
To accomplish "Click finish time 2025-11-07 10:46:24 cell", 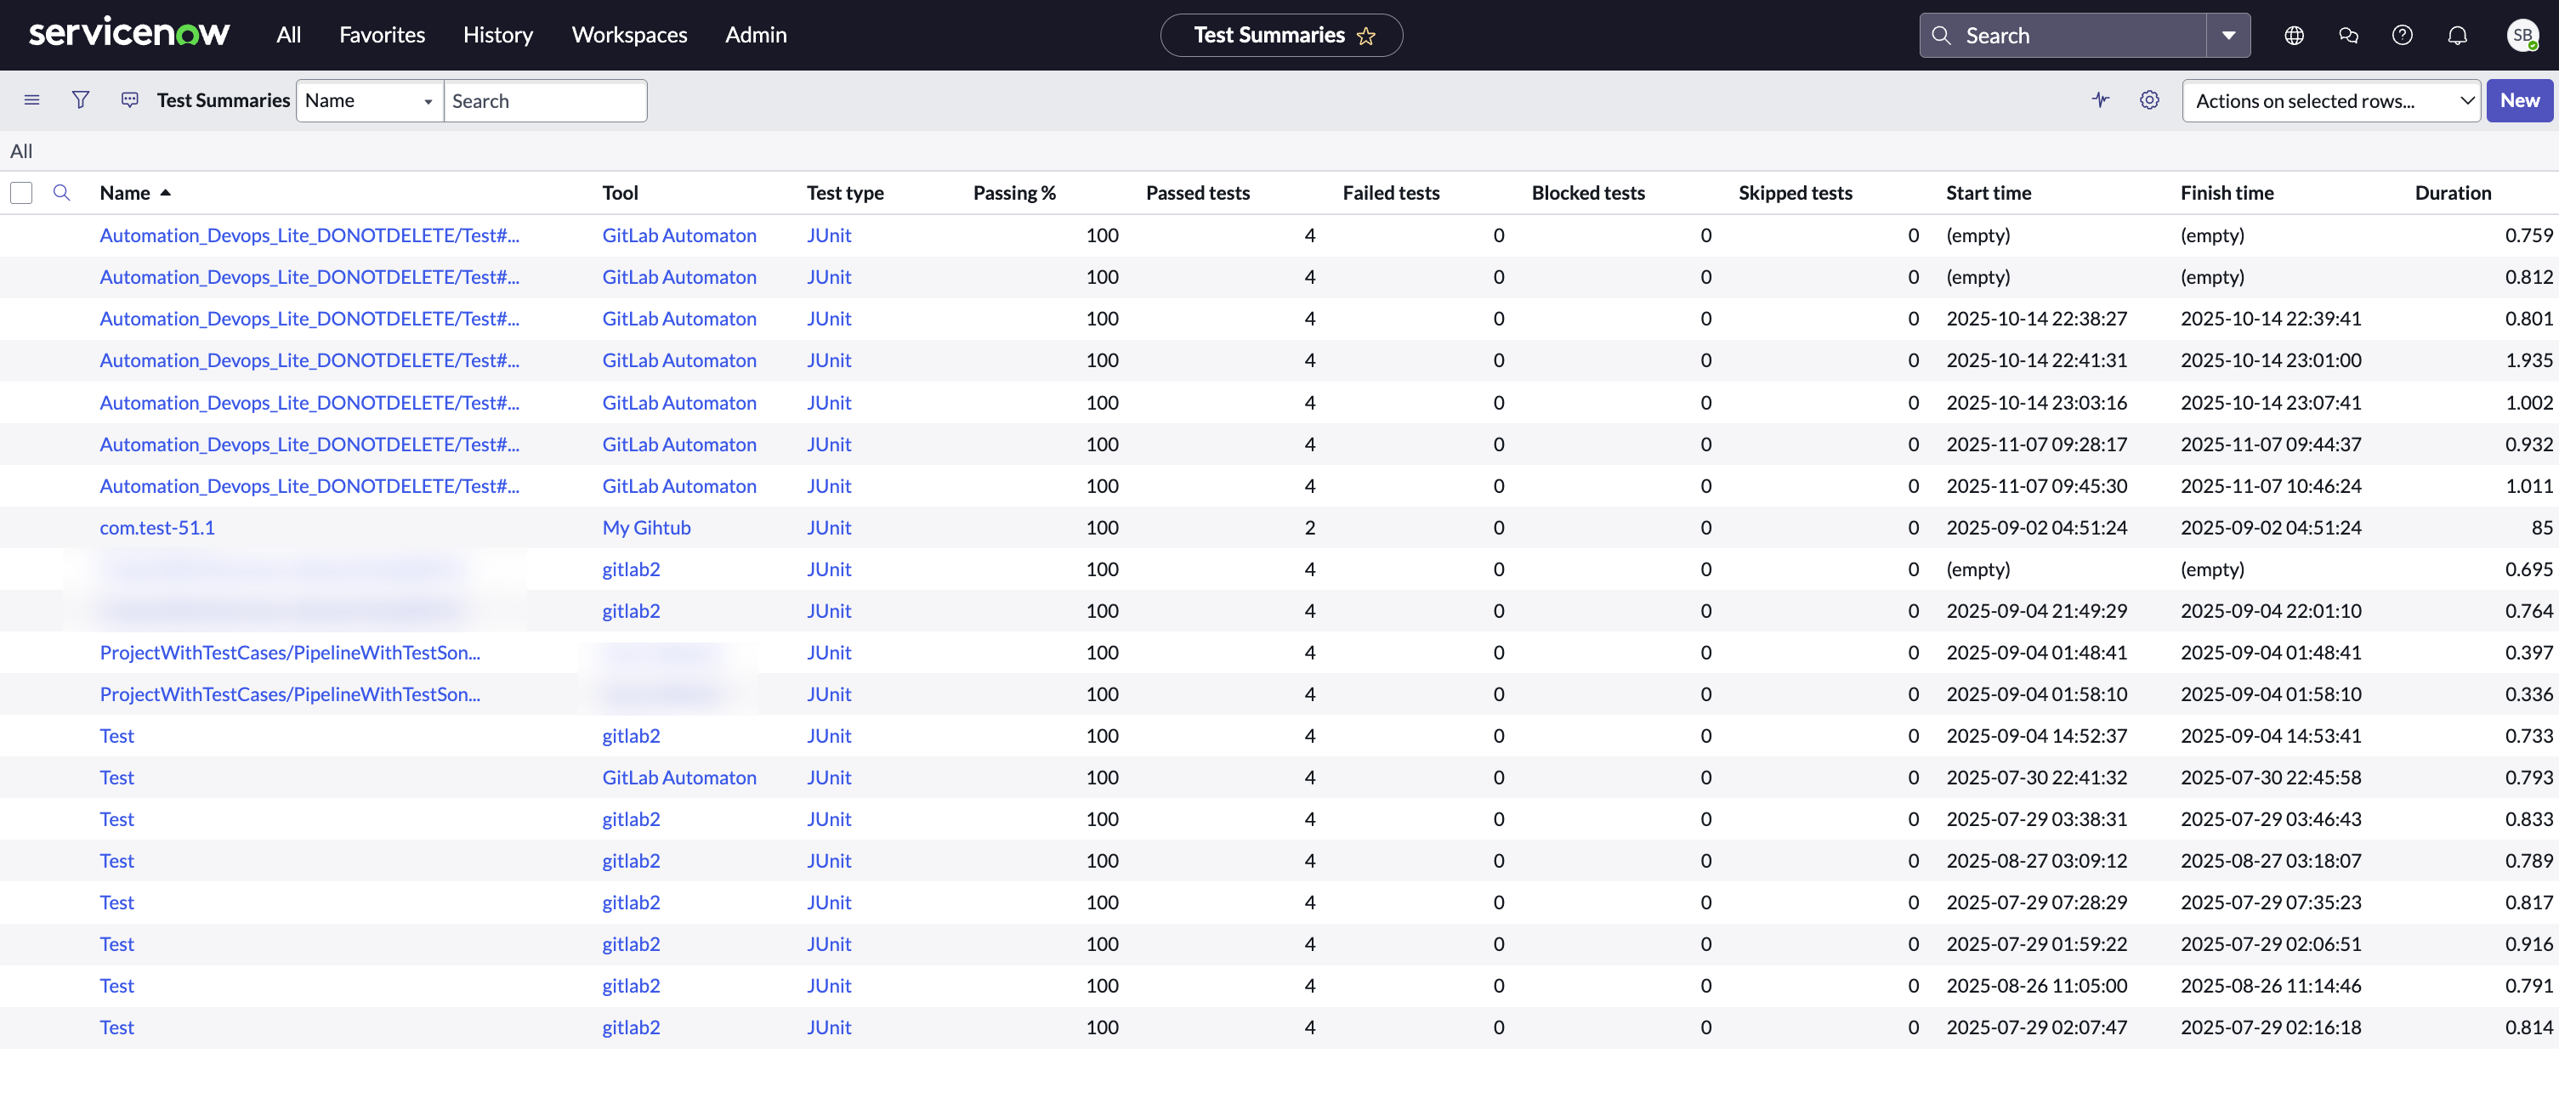I will pyautogui.click(x=2271, y=485).
